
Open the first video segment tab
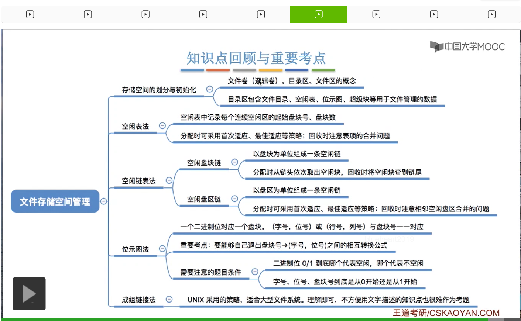pyautogui.click(x=30, y=14)
